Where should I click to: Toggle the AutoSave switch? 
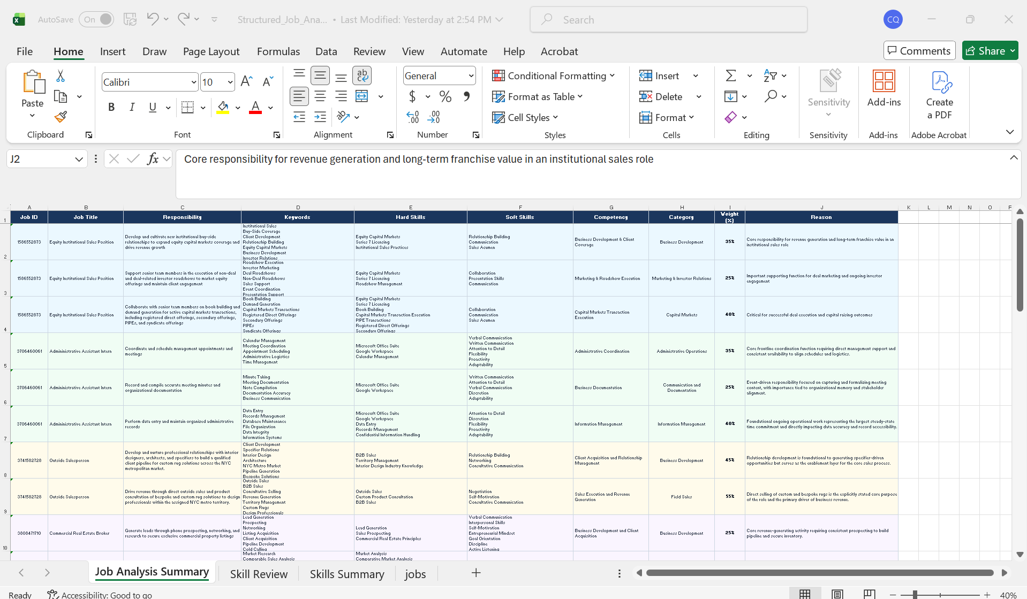coord(96,19)
